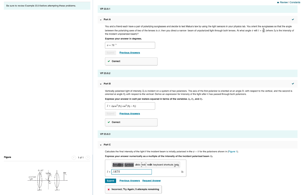Open Templates menu in the equation editor
Image resolution: width=301 pixels, height=195 pixels.
[118, 165]
